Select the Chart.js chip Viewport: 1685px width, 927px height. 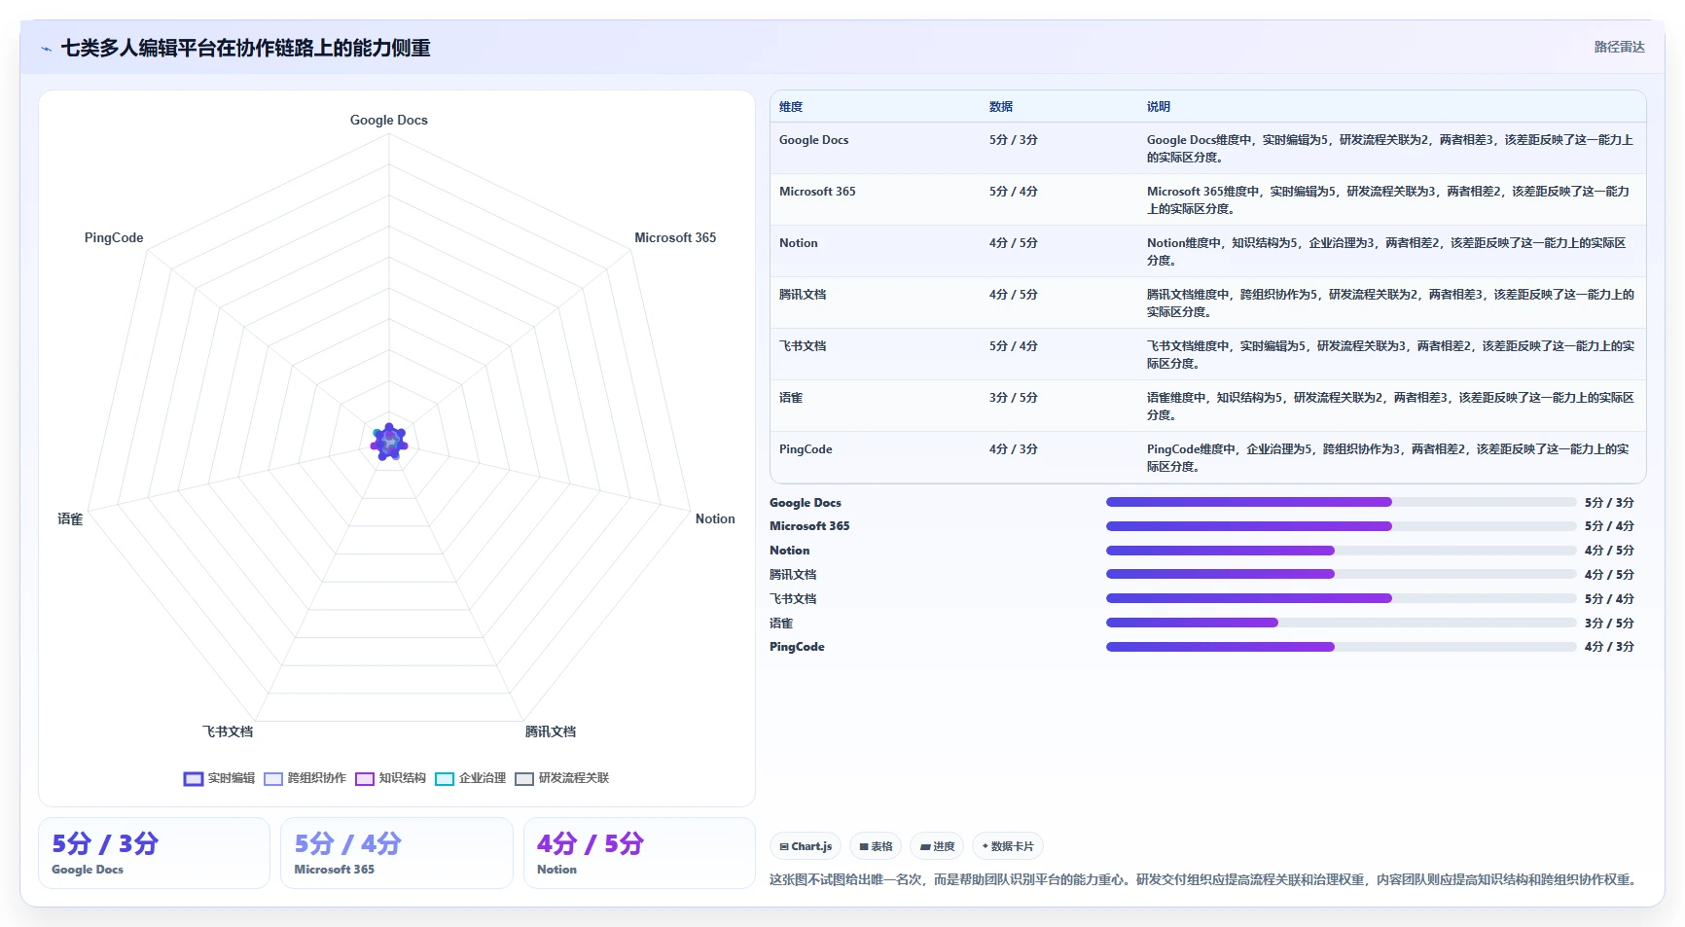click(806, 846)
